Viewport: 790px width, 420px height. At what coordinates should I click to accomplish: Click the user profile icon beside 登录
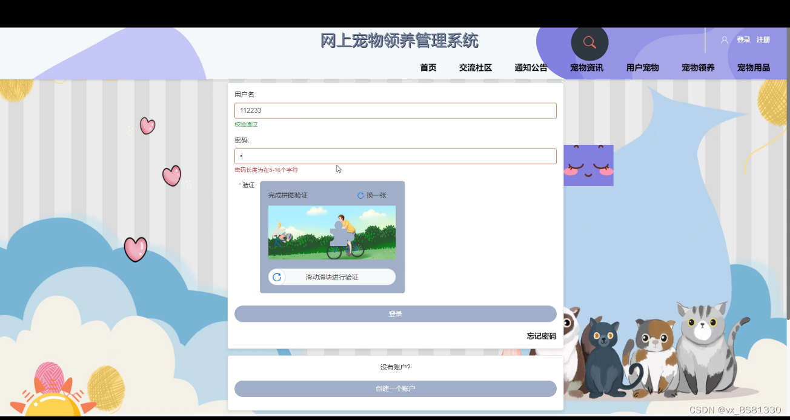(724, 40)
